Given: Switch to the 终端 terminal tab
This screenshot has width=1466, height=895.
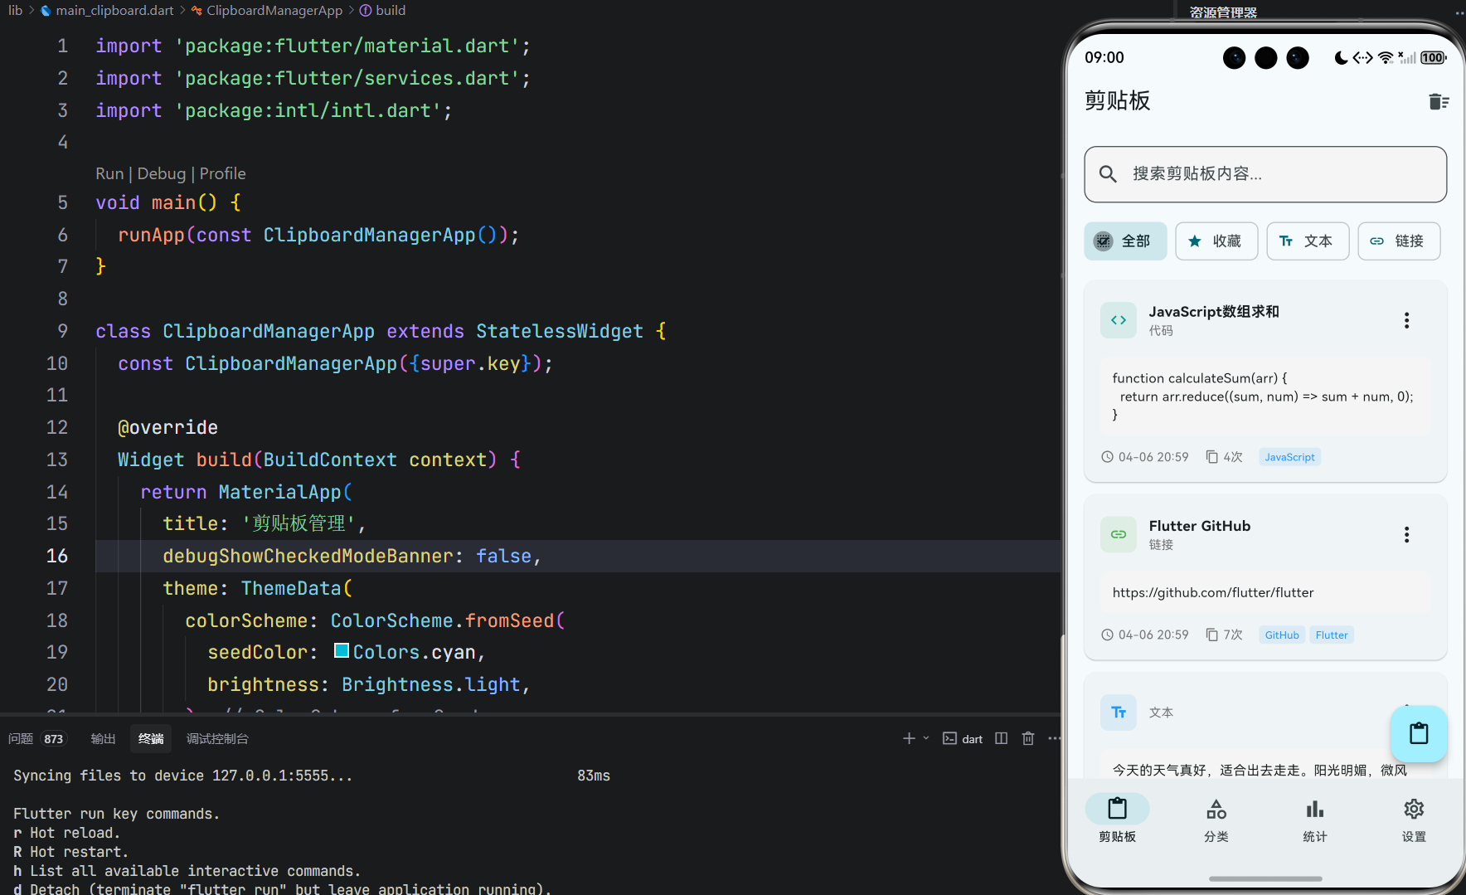Looking at the screenshot, I should (151, 738).
